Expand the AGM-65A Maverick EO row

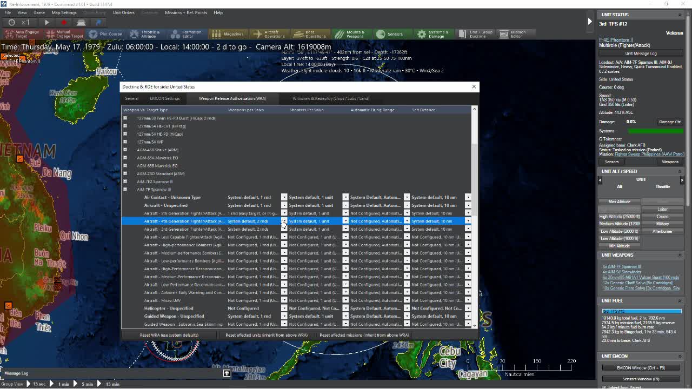[125, 158]
